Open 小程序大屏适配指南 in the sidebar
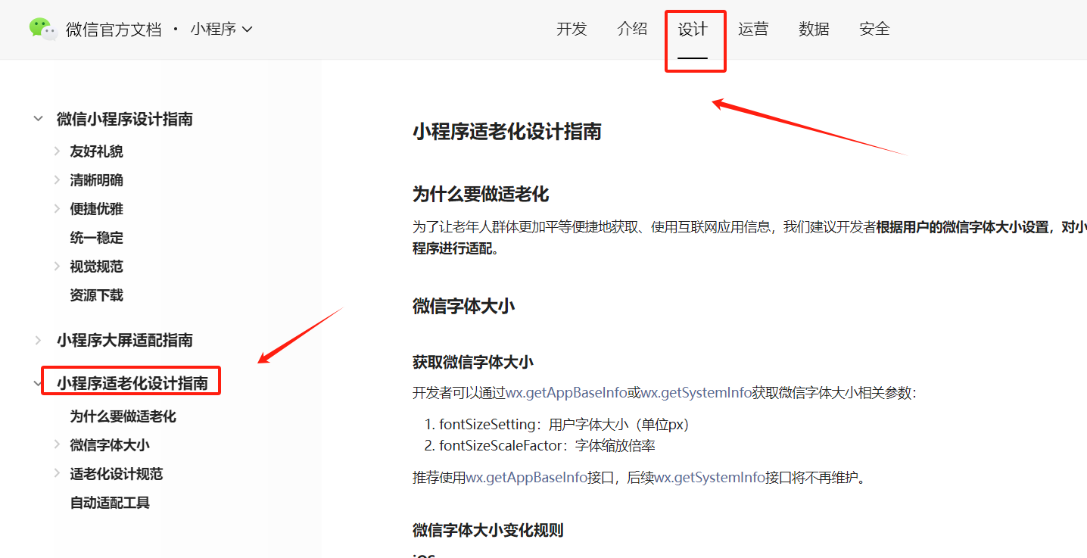1087x558 pixels. pos(125,341)
